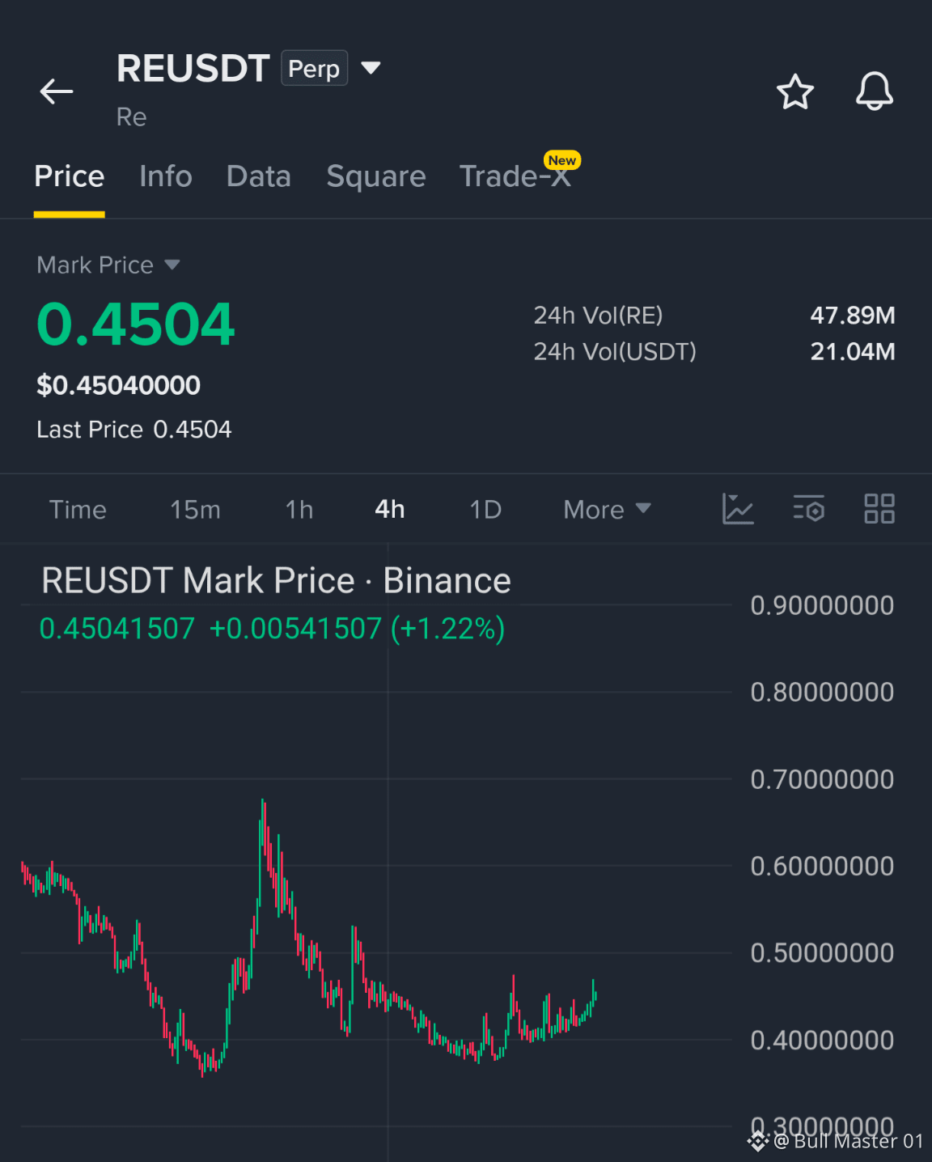932x1162 pixels.
Task: Tap the large 0.4504 mark price
Action: [x=136, y=324]
